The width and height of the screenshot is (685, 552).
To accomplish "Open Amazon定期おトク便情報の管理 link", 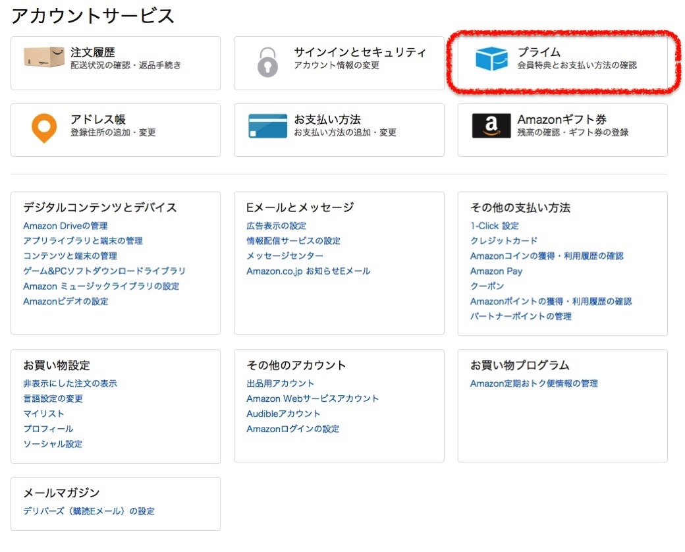I will tap(534, 384).
